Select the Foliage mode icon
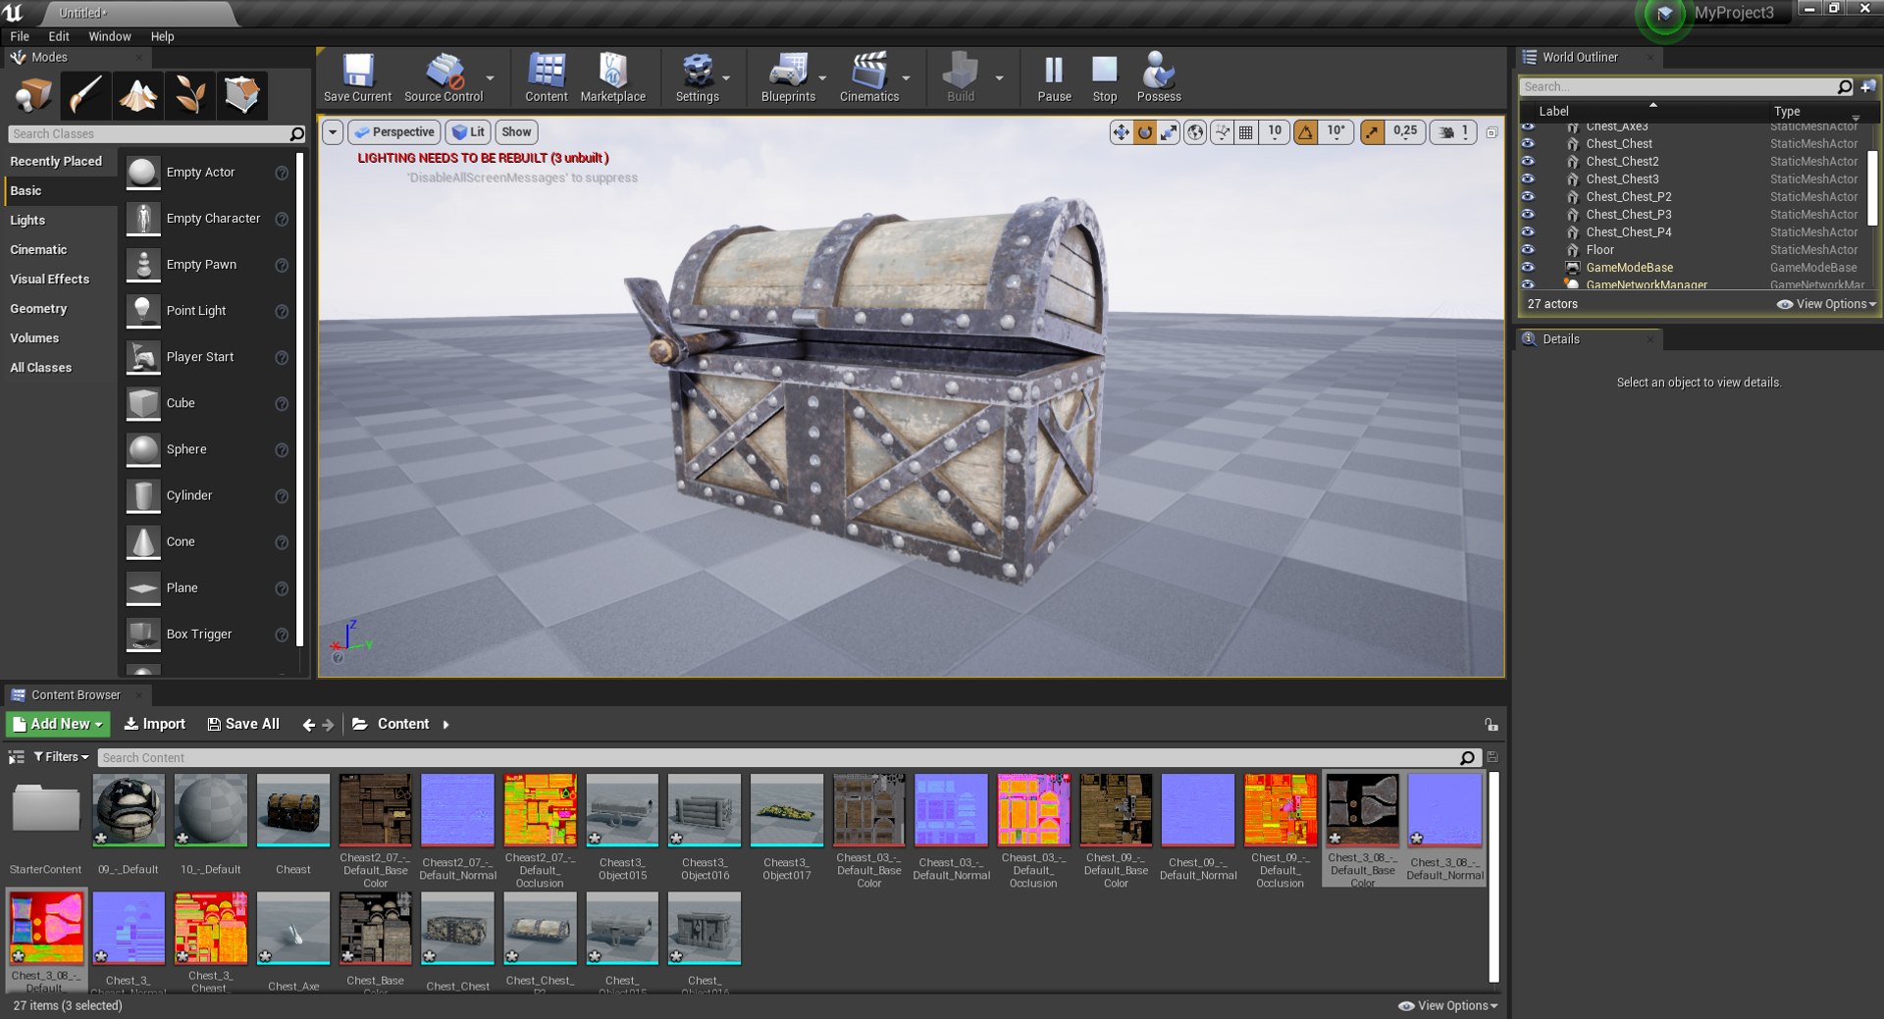Screen dimensions: 1884x1019 coord(189,95)
